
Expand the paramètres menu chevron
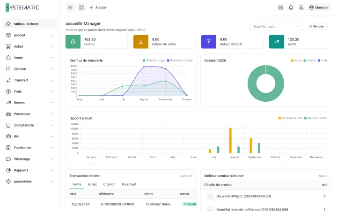click(52, 181)
